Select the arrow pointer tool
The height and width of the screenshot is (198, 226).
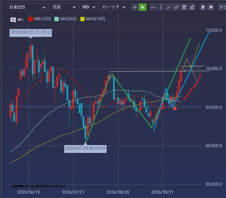[x=143, y=7]
